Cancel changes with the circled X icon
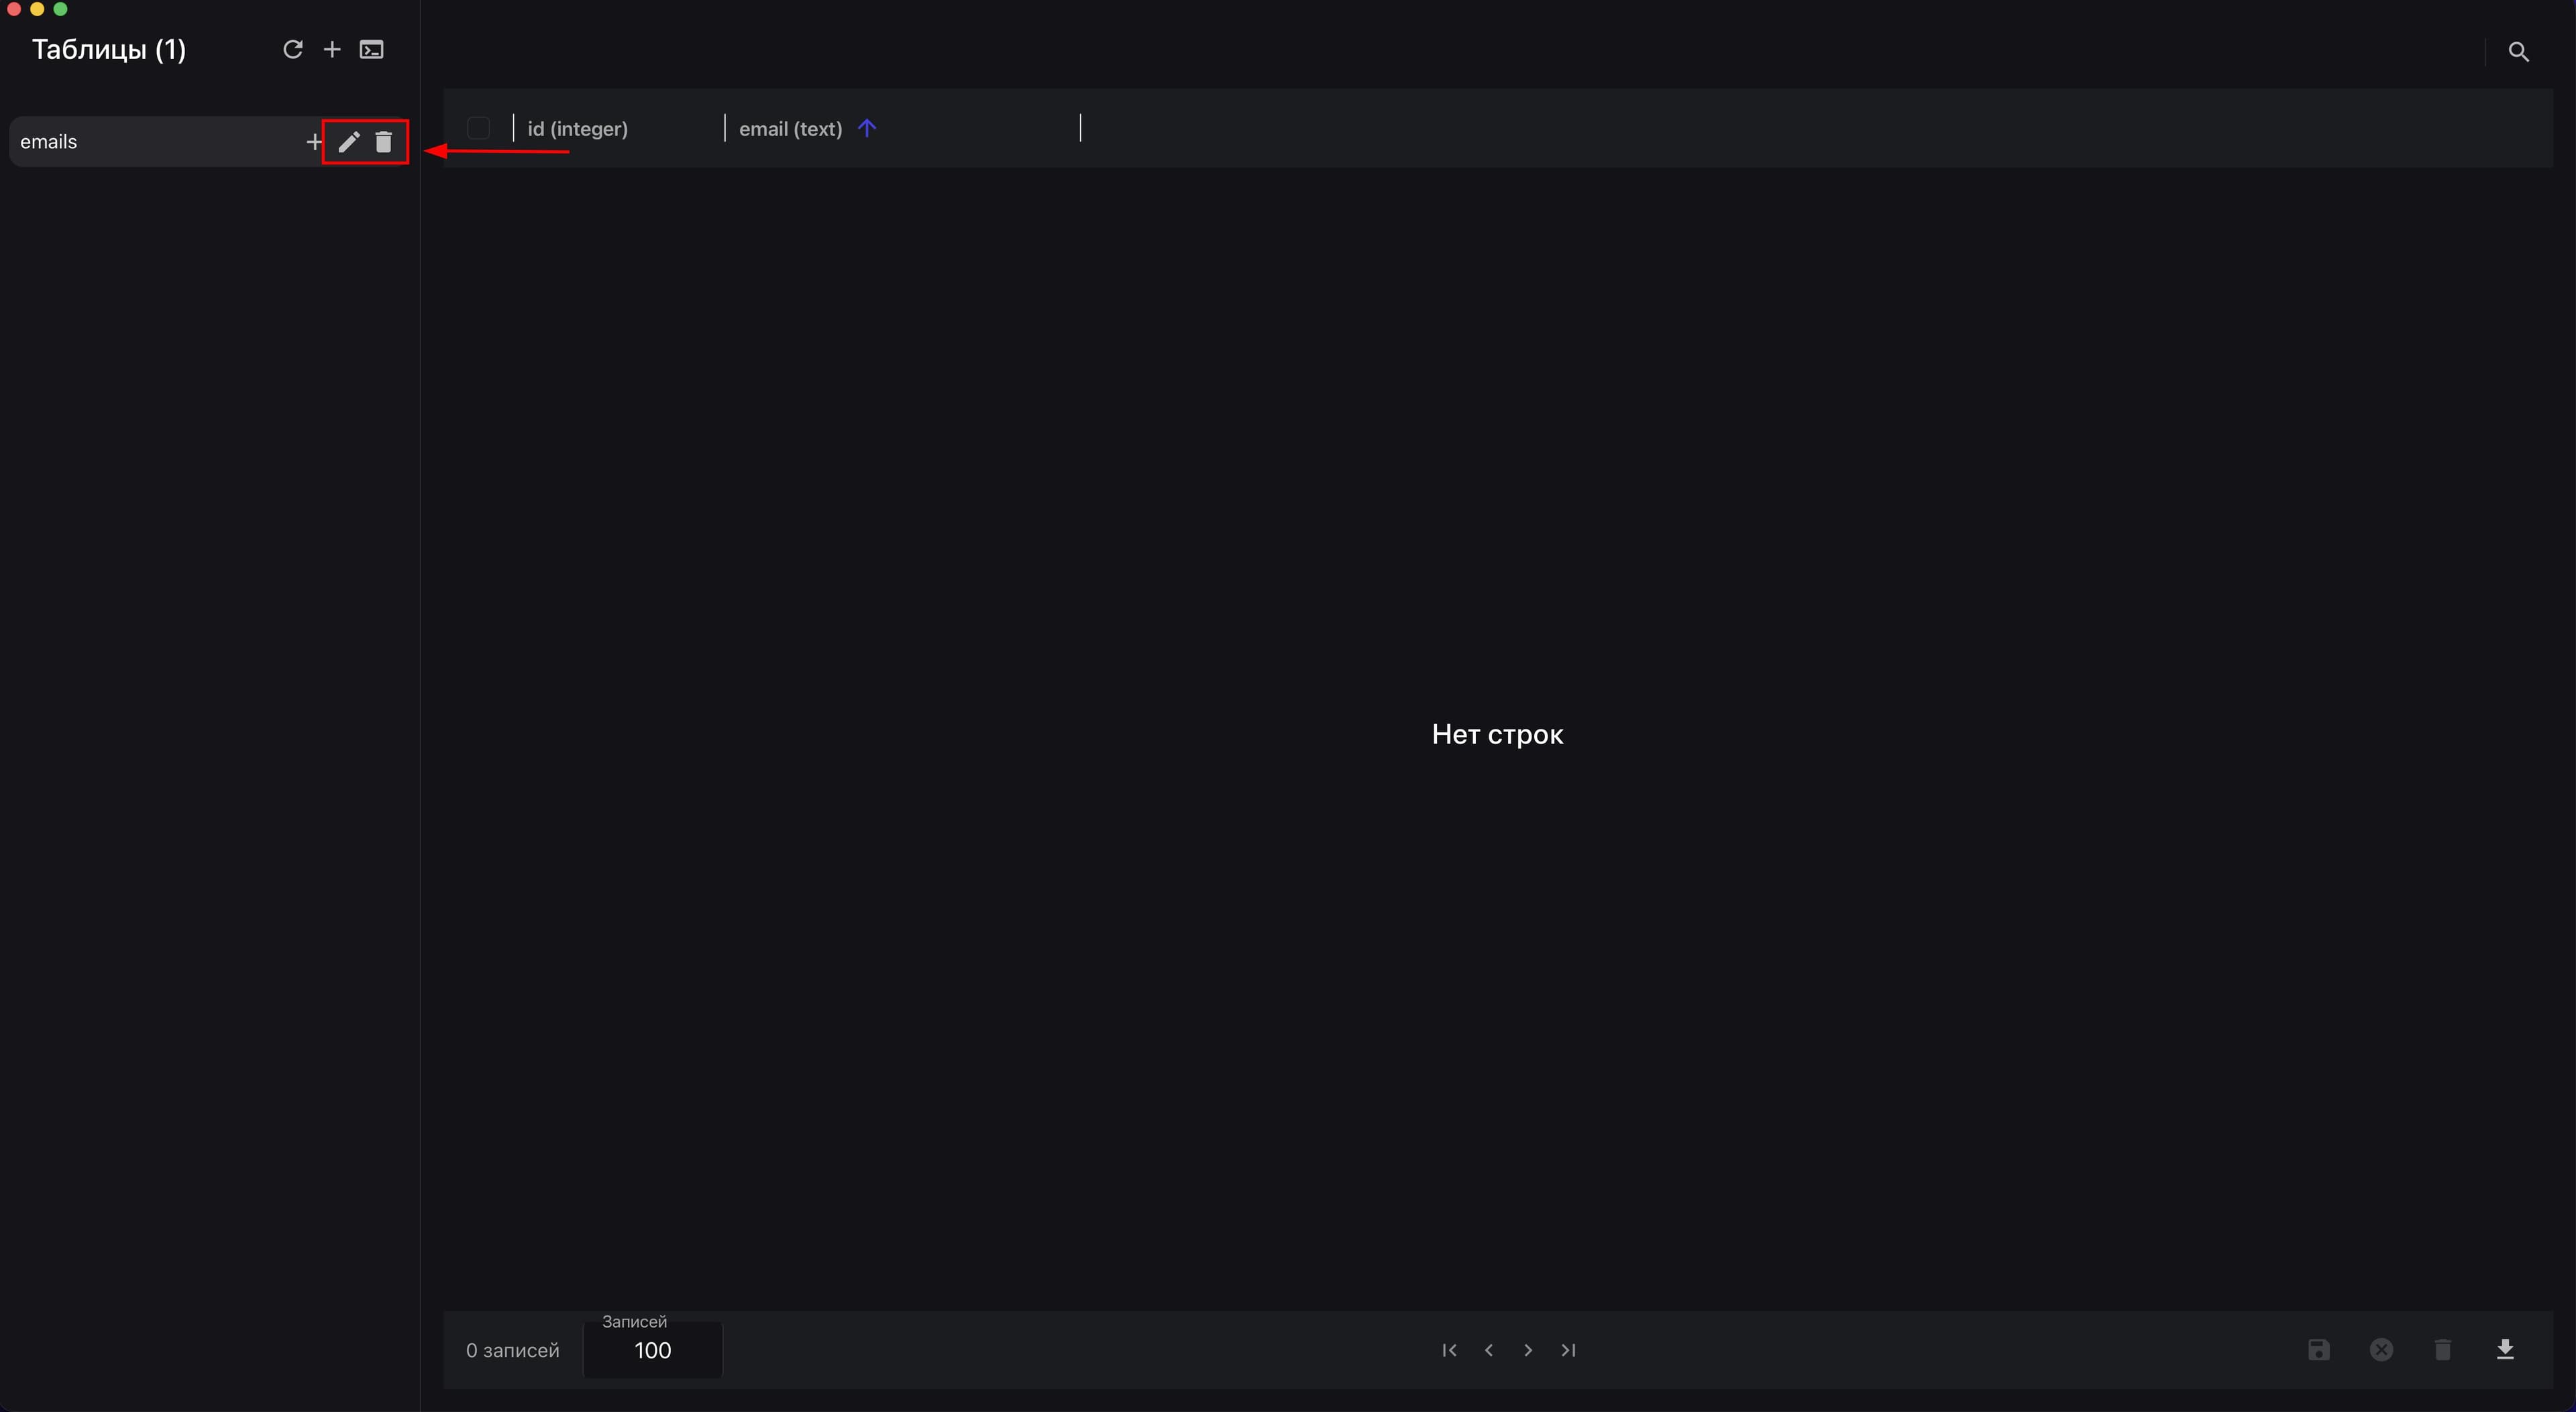Image resolution: width=2576 pixels, height=1412 pixels. coord(2381,1350)
